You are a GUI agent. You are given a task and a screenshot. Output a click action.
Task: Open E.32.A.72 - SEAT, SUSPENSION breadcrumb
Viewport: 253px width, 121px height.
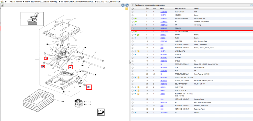[109, 2]
